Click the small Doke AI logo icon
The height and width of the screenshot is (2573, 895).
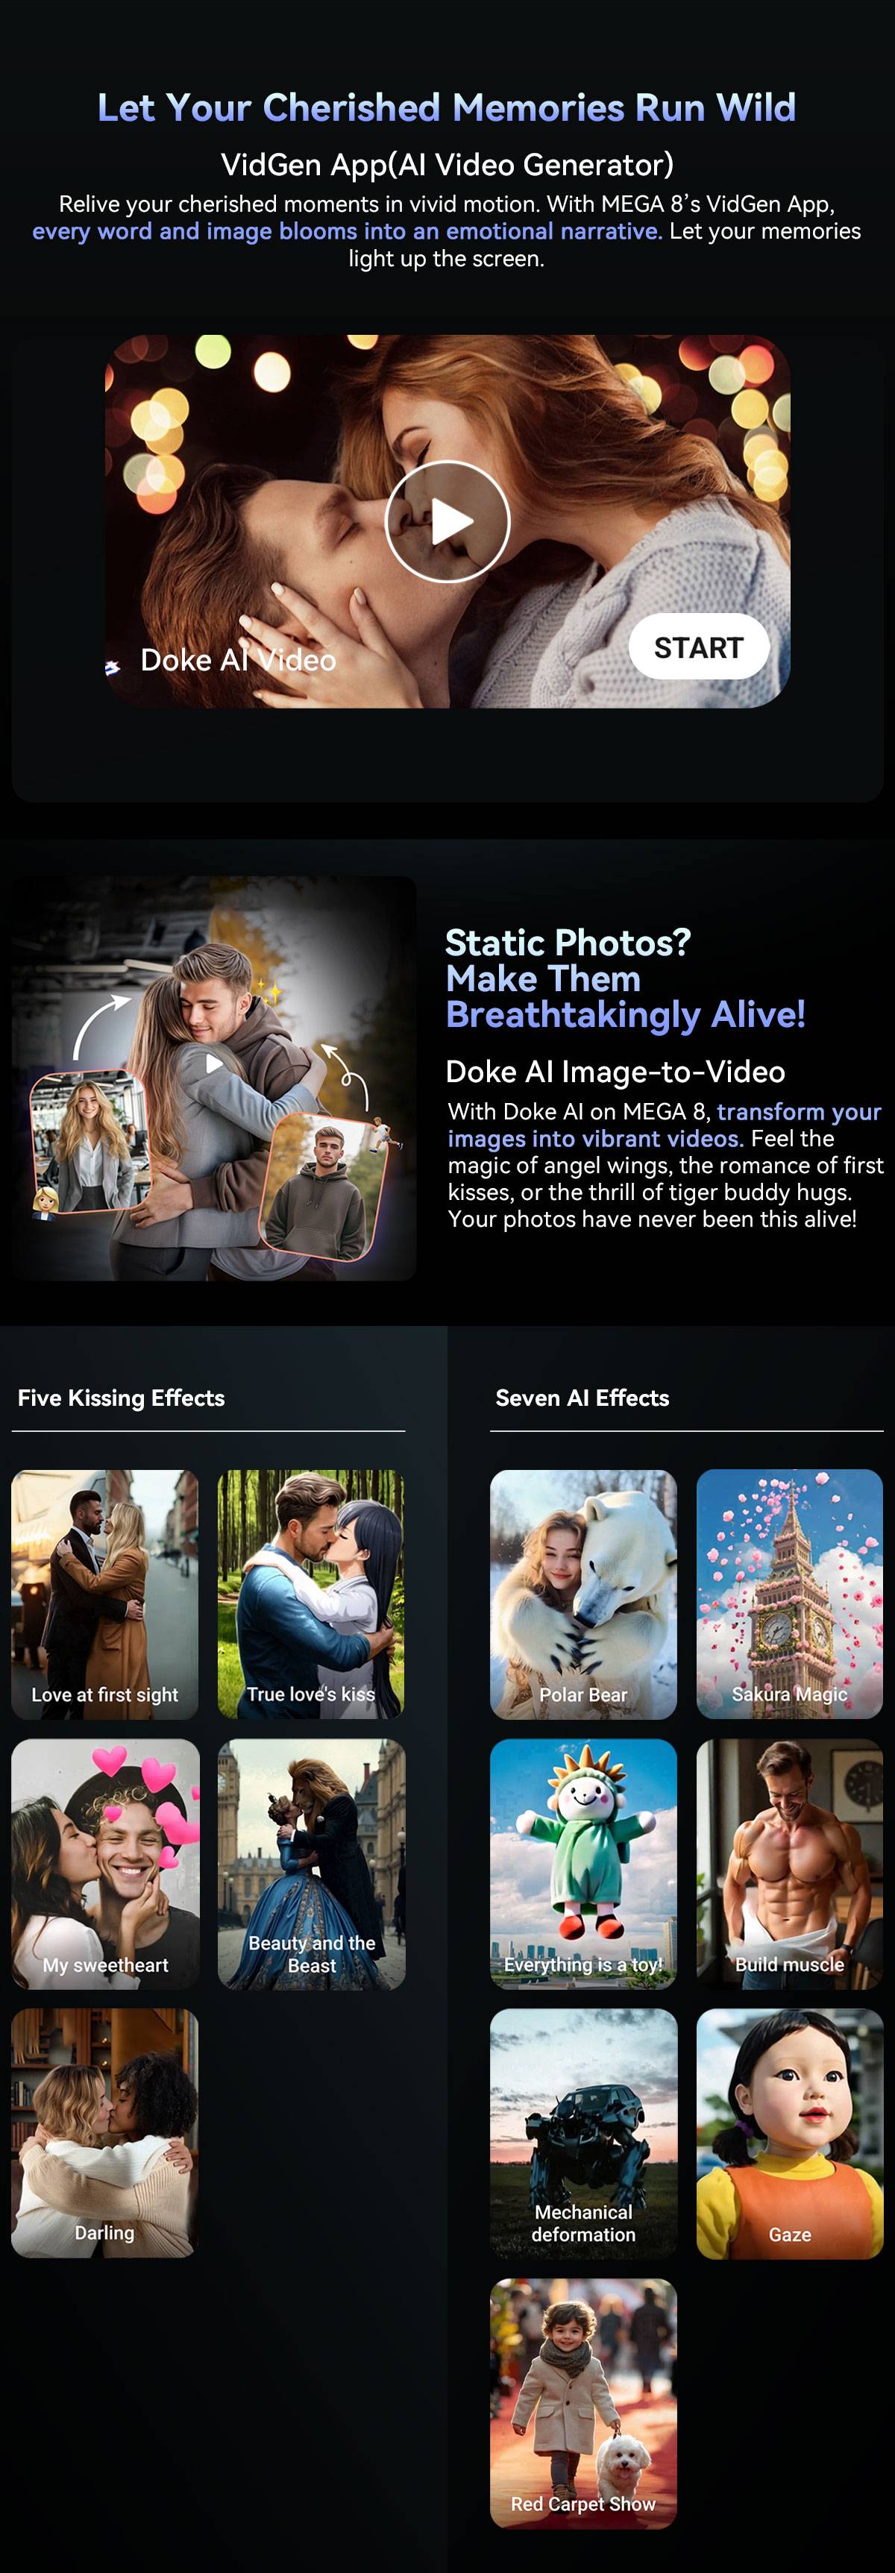tap(113, 667)
